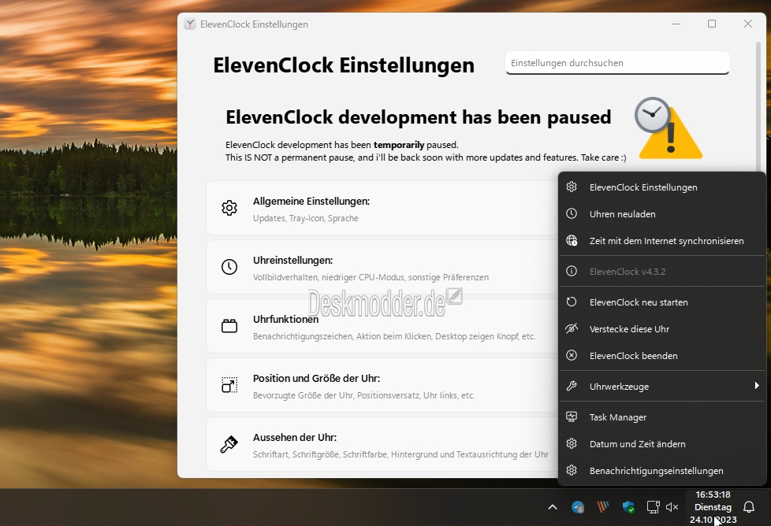
Task: Choose ElevenClock neu starten menu entry
Action: (x=662, y=302)
